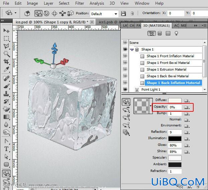The width and height of the screenshot is (208, 190).
Task: Select the 3D Object Rotate tool in toolbox
Action: coord(6,173)
